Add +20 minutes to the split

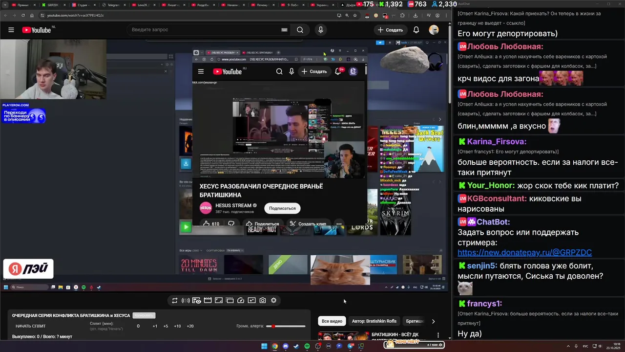tap(190, 326)
